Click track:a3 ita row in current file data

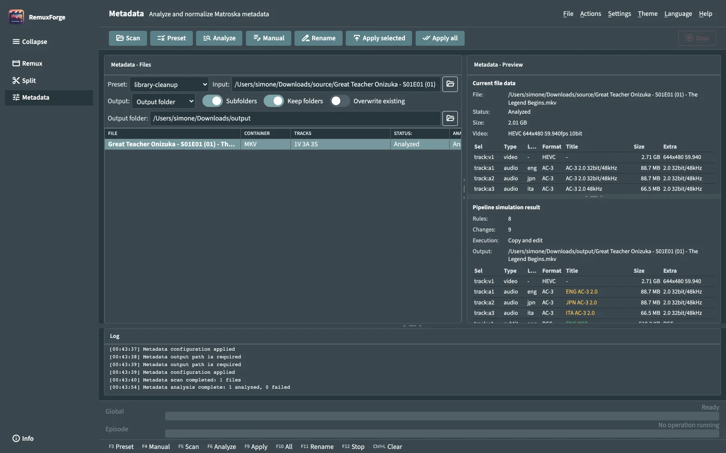(x=594, y=189)
